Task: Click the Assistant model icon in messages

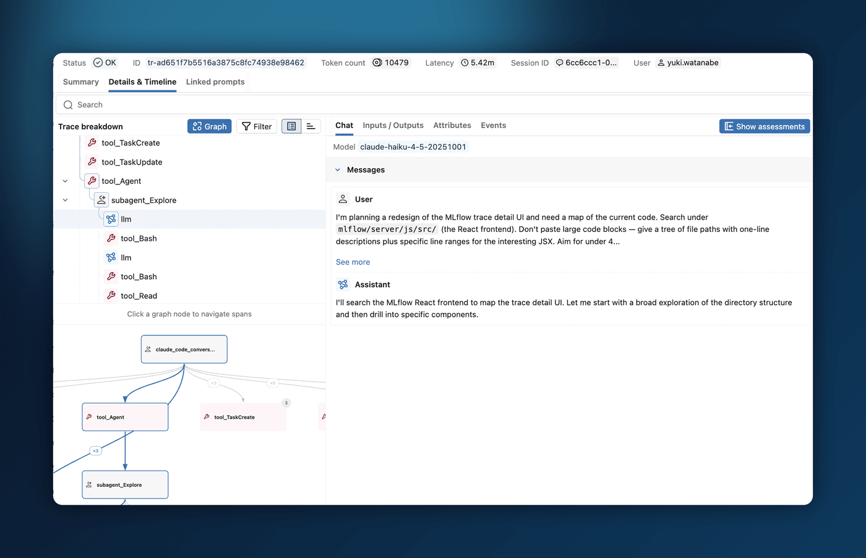Action: [343, 285]
